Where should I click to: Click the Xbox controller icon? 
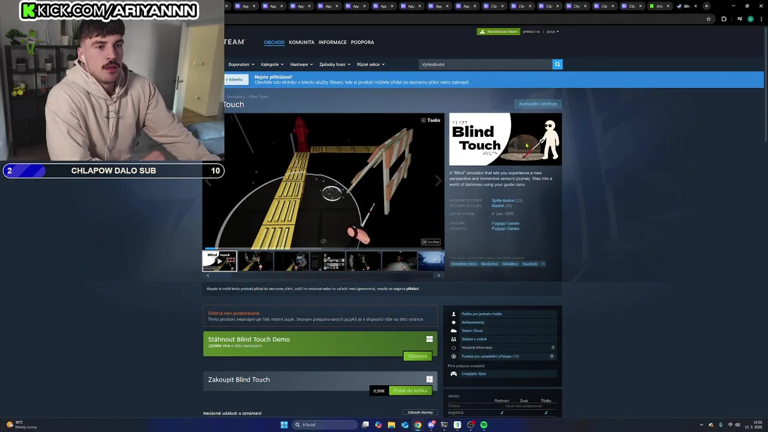coord(454,374)
